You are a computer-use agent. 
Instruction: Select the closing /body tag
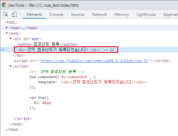pyautogui.click(x=16, y=124)
